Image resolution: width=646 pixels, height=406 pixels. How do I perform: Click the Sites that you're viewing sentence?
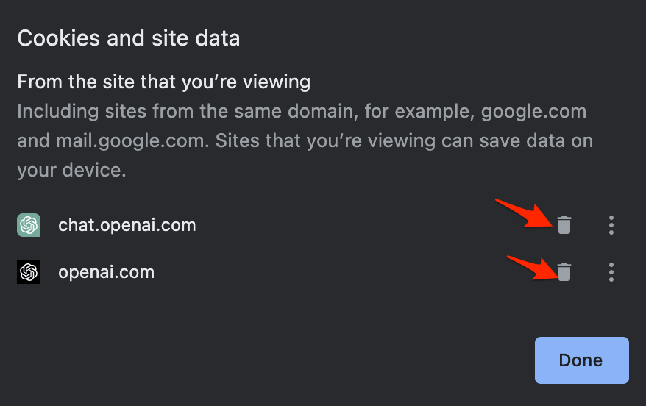point(325,140)
